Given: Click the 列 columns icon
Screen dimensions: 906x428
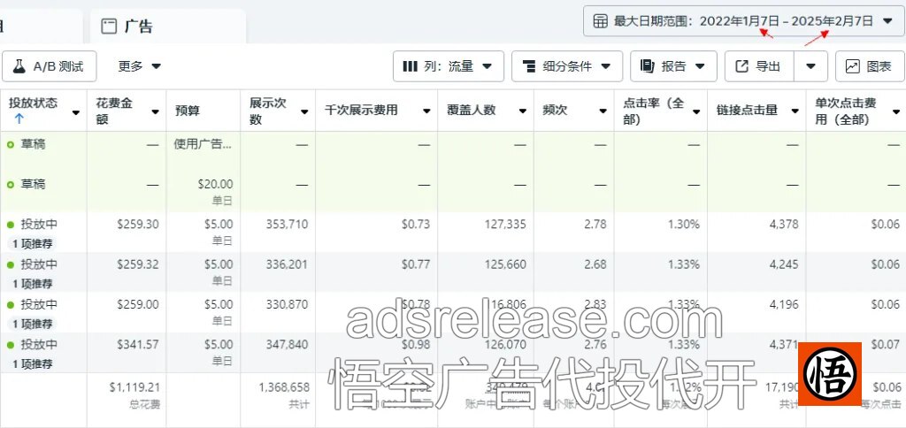Looking at the screenshot, I should 410,66.
